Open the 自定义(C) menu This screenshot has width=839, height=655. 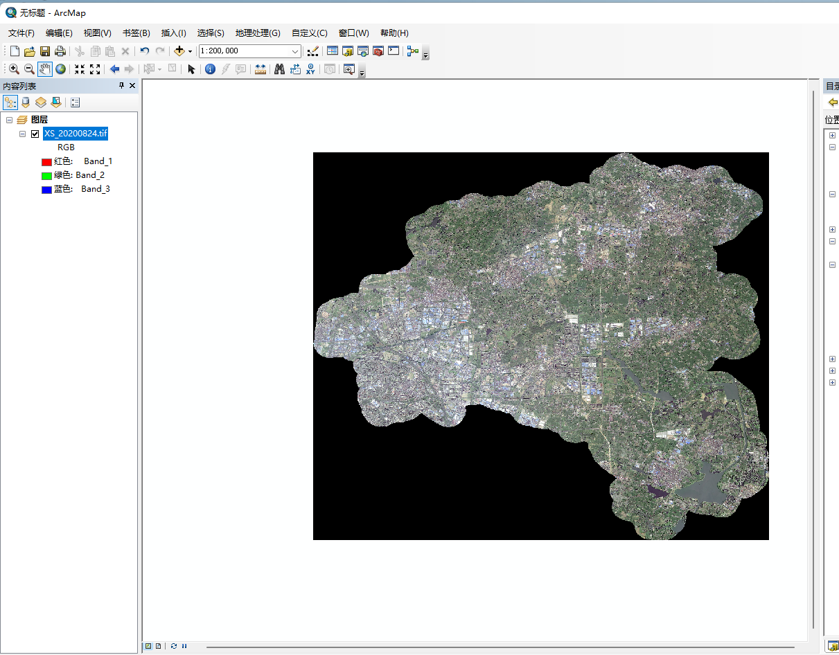click(309, 33)
